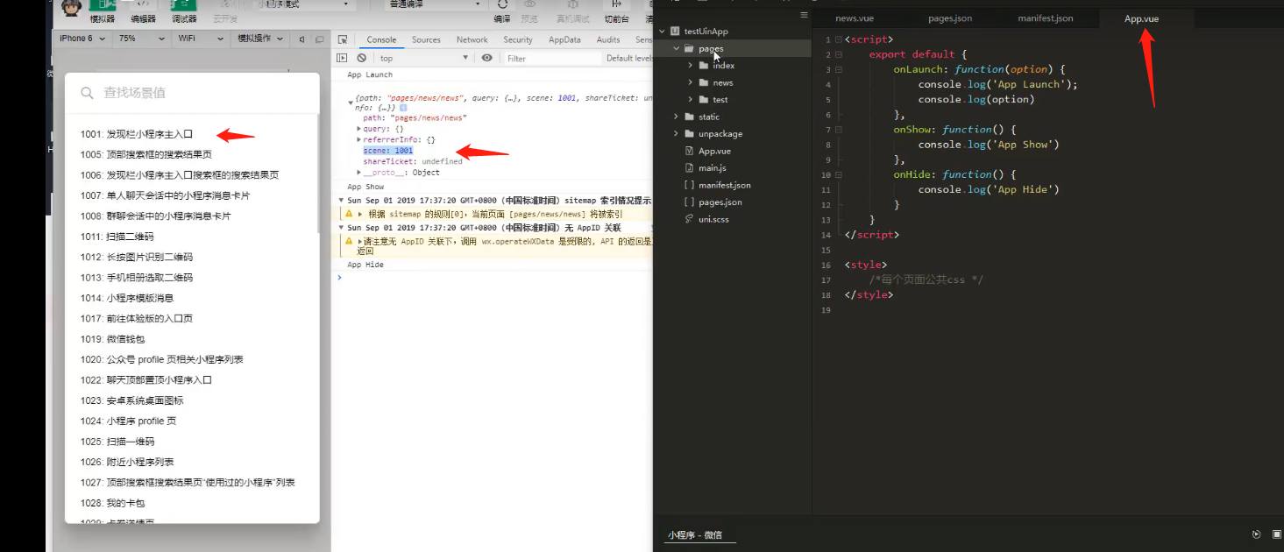Open the 普通编译 compile mode dropdown
1284x552 pixels.
point(431,5)
